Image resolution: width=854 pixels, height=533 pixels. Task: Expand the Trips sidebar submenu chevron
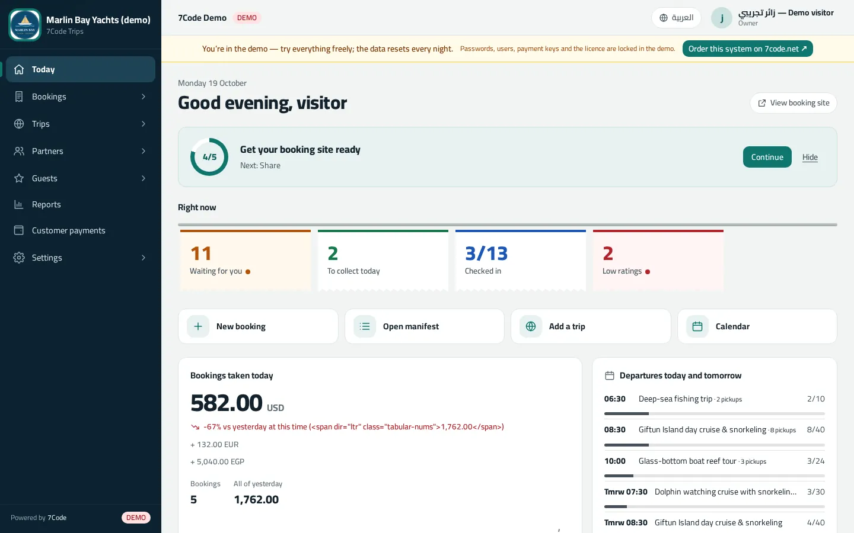pos(144,124)
